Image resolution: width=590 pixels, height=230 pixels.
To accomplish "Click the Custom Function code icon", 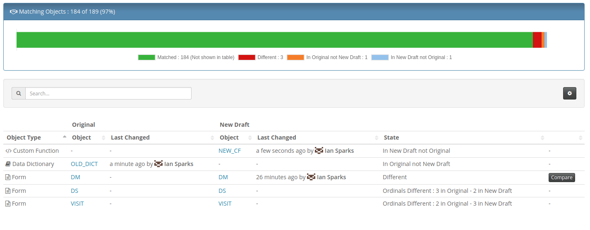I will coord(8,151).
